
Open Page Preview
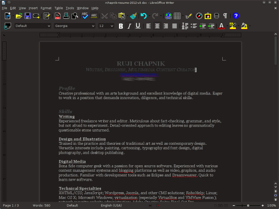pyautogui.click(x=75, y=16)
